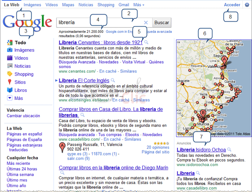Screen dimensions: 252x192
Task: Click the Libros book icon in sidebar
Action: (10, 90)
